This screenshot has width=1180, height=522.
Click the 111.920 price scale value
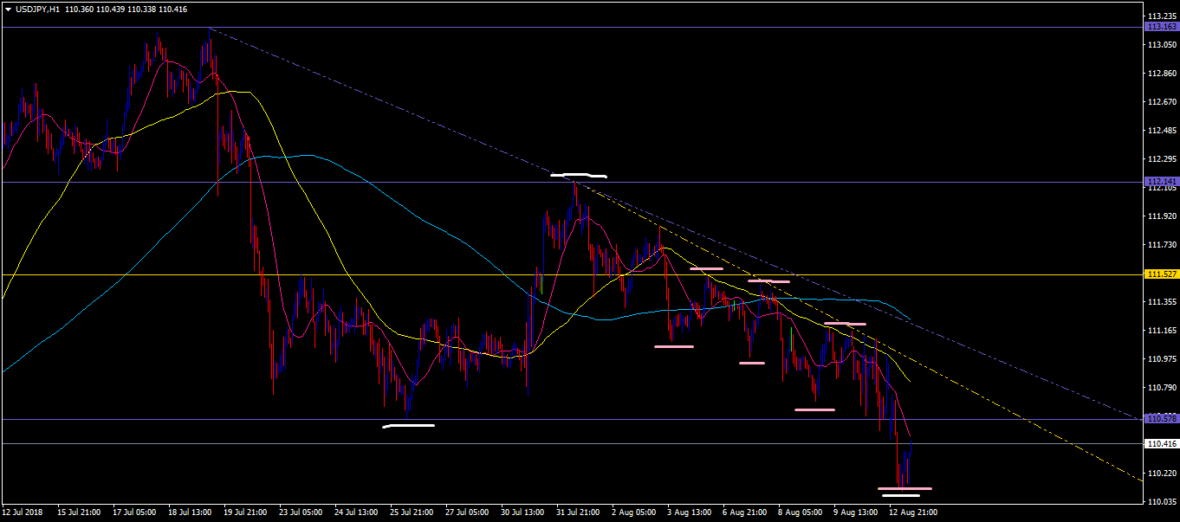[x=1161, y=216]
